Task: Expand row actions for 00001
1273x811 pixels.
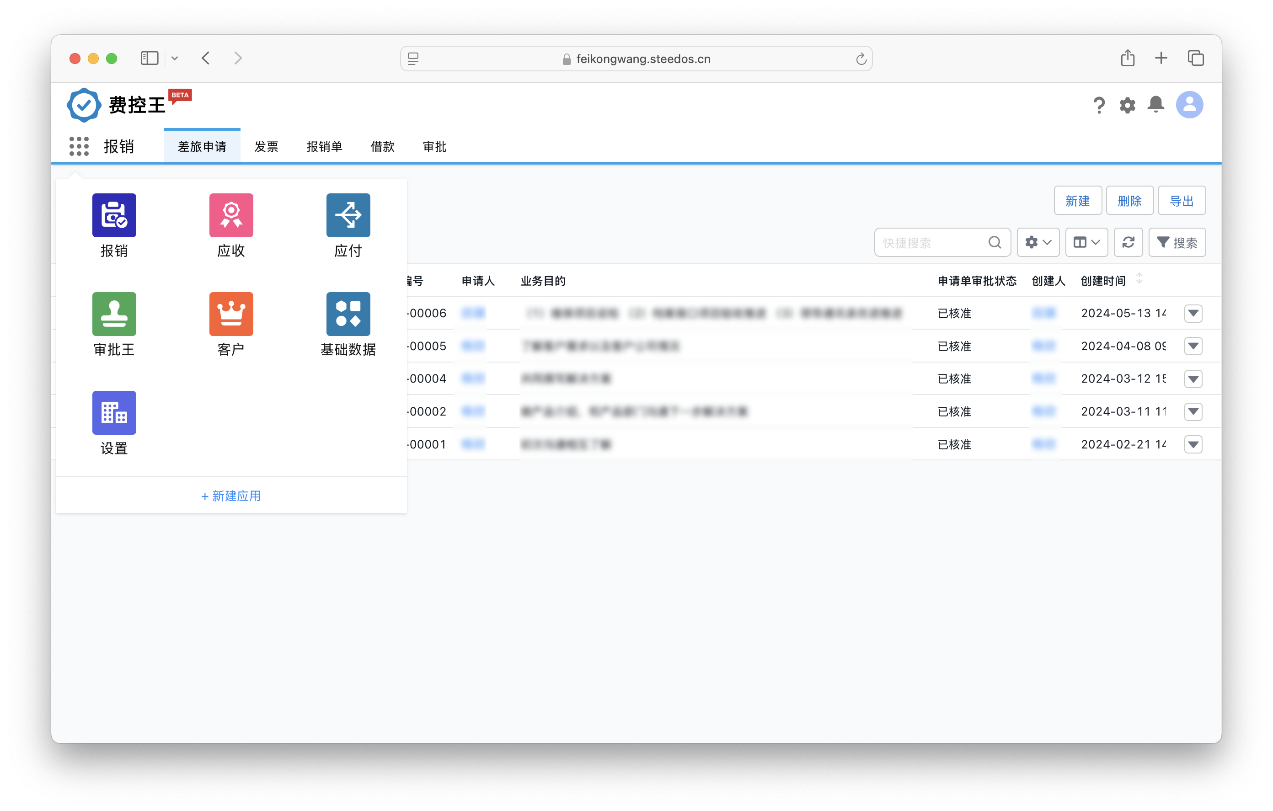Action: click(x=1193, y=445)
